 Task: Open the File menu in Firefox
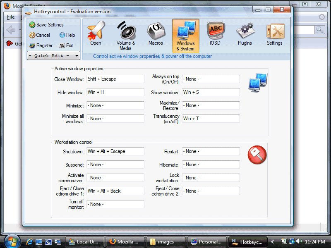coord(11,17)
